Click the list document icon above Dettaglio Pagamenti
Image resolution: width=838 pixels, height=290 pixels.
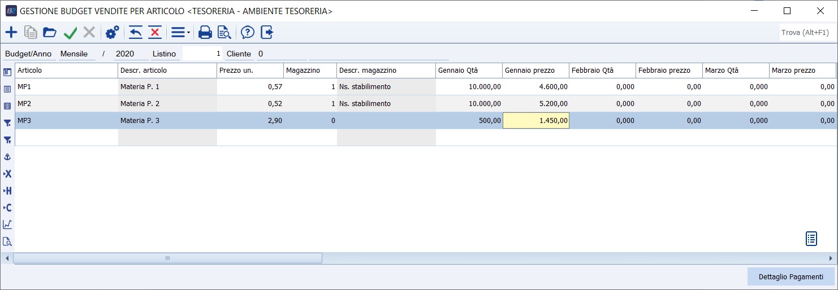click(811, 239)
